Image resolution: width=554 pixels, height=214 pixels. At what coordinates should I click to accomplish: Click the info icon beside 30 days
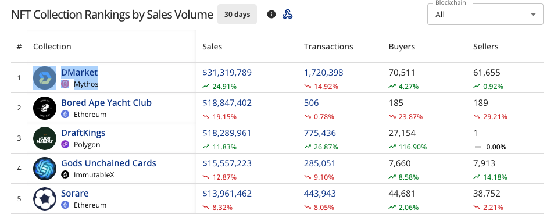(x=271, y=15)
